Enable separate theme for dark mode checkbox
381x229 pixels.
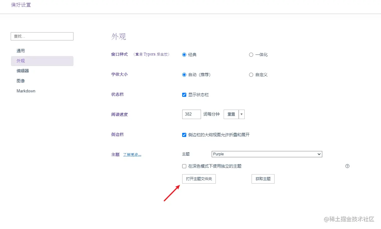[184, 166]
